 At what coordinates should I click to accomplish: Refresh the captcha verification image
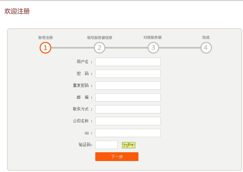pos(129,145)
